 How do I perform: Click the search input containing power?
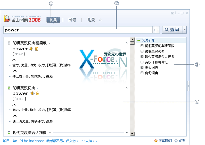coord(78,30)
